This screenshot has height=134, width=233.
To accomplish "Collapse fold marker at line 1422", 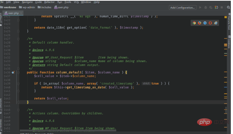I will [18, 20].
